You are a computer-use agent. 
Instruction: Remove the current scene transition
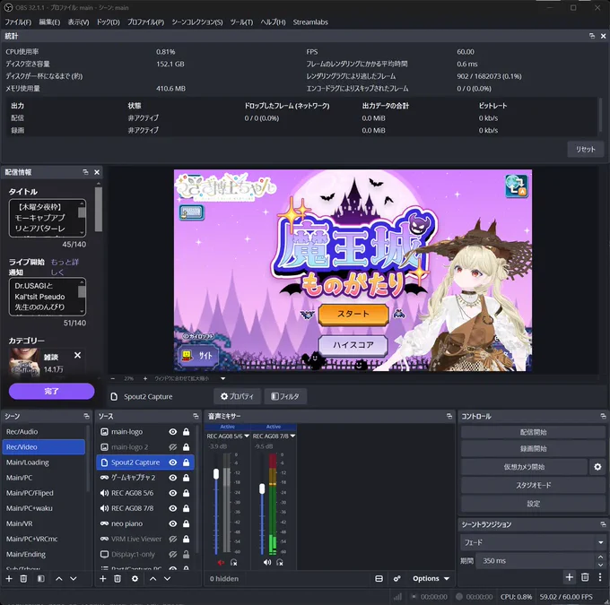pos(585,577)
